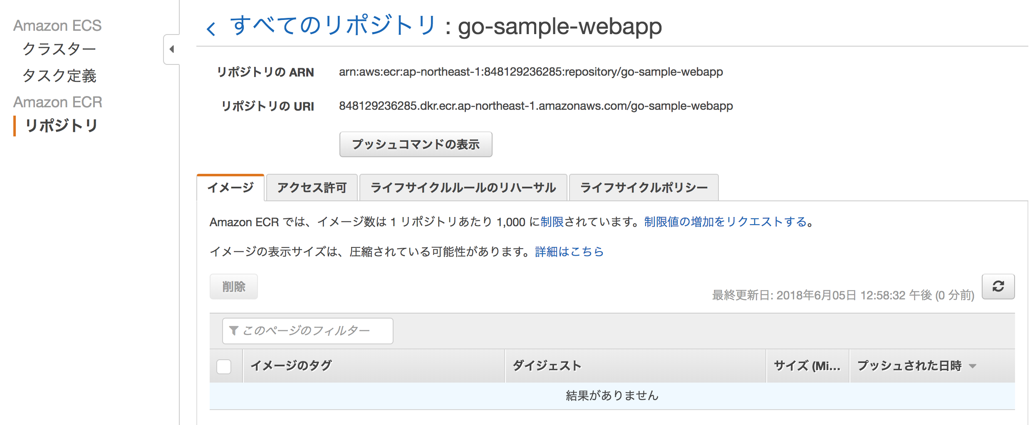
Task: Open タスク定義 in the sidebar
Action: click(59, 76)
